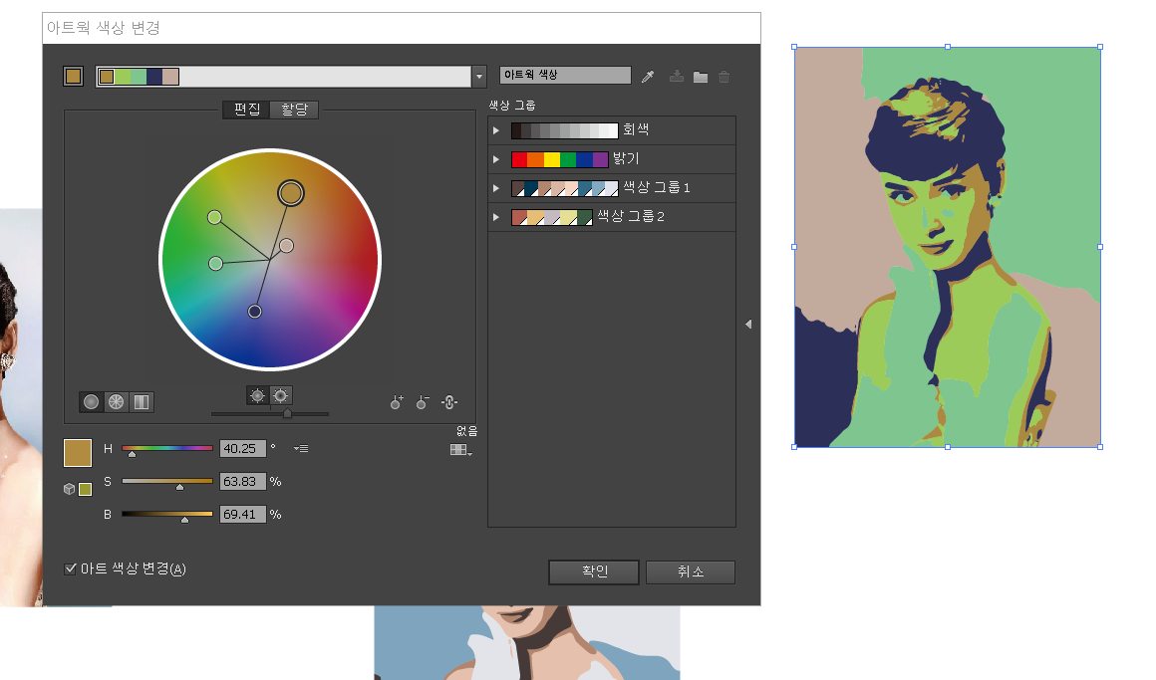Click the S value field 63.83
Screen dimensions: 1156x680
coord(242,481)
